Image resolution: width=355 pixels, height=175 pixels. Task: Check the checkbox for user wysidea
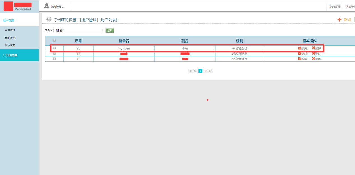pyautogui.click(x=54, y=48)
